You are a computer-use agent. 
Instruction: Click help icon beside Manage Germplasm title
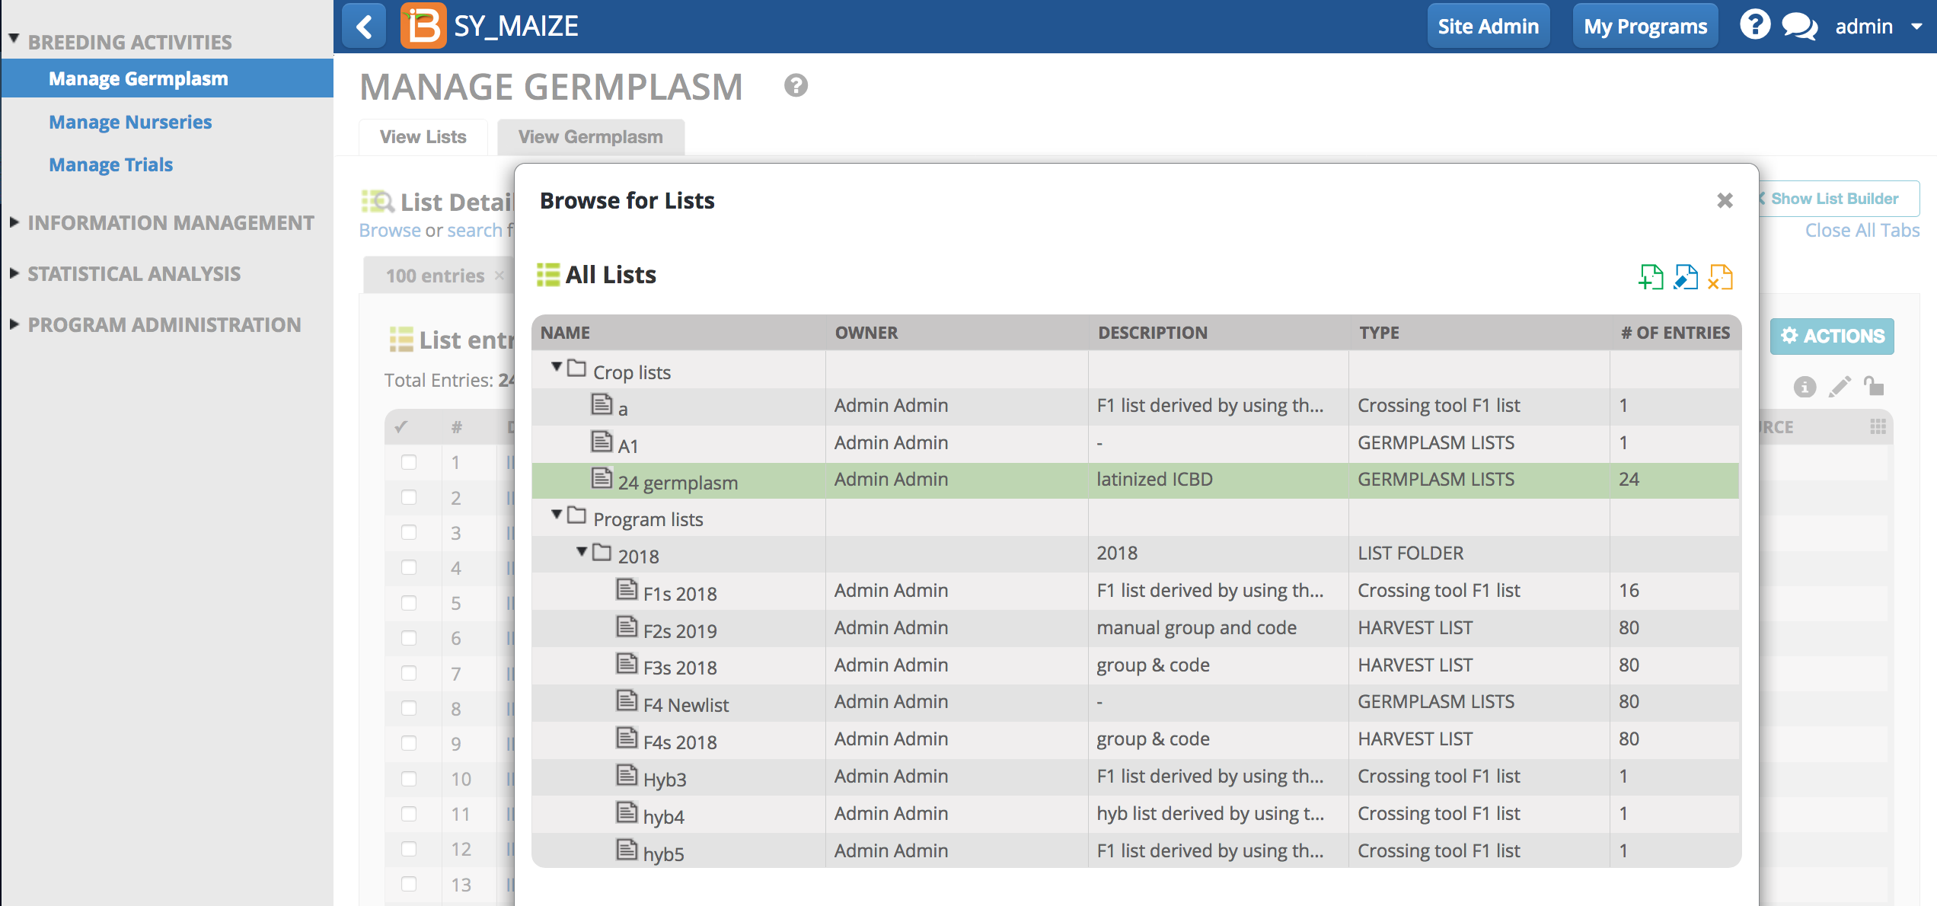click(x=796, y=85)
